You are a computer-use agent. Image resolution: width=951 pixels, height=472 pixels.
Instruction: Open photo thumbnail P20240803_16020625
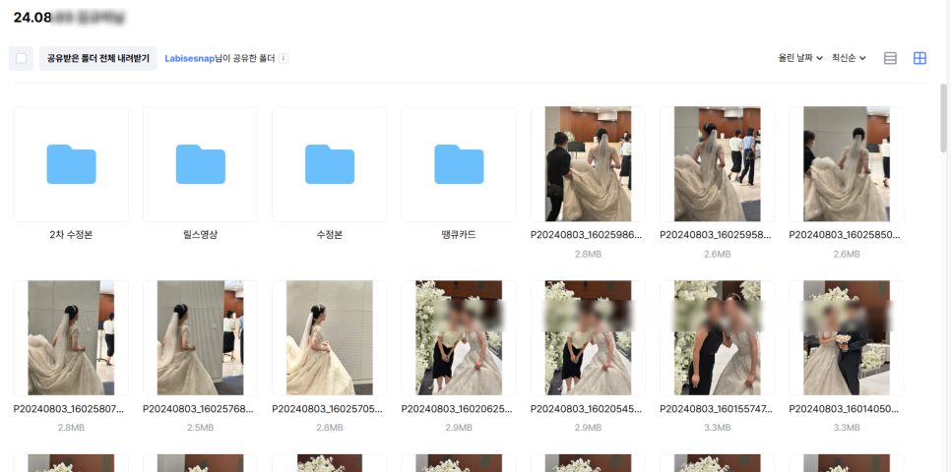pyautogui.click(x=459, y=338)
